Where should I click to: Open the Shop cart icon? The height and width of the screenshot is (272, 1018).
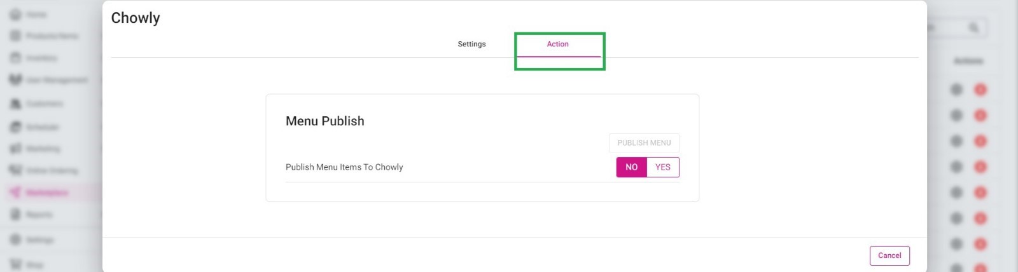click(15, 264)
